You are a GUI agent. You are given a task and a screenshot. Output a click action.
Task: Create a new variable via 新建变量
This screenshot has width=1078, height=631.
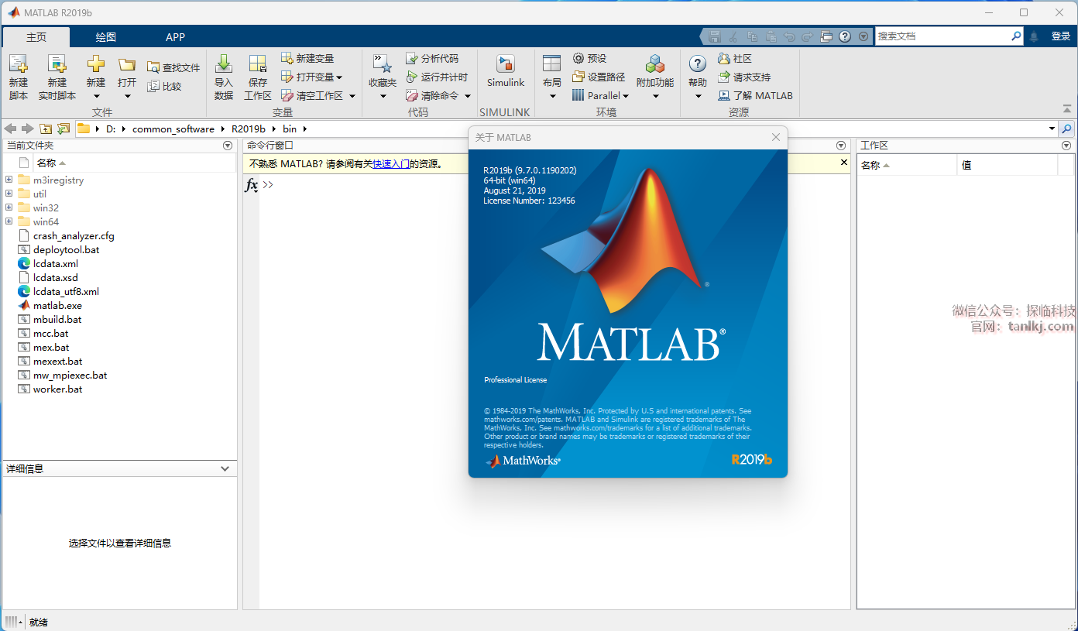click(307, 58)
